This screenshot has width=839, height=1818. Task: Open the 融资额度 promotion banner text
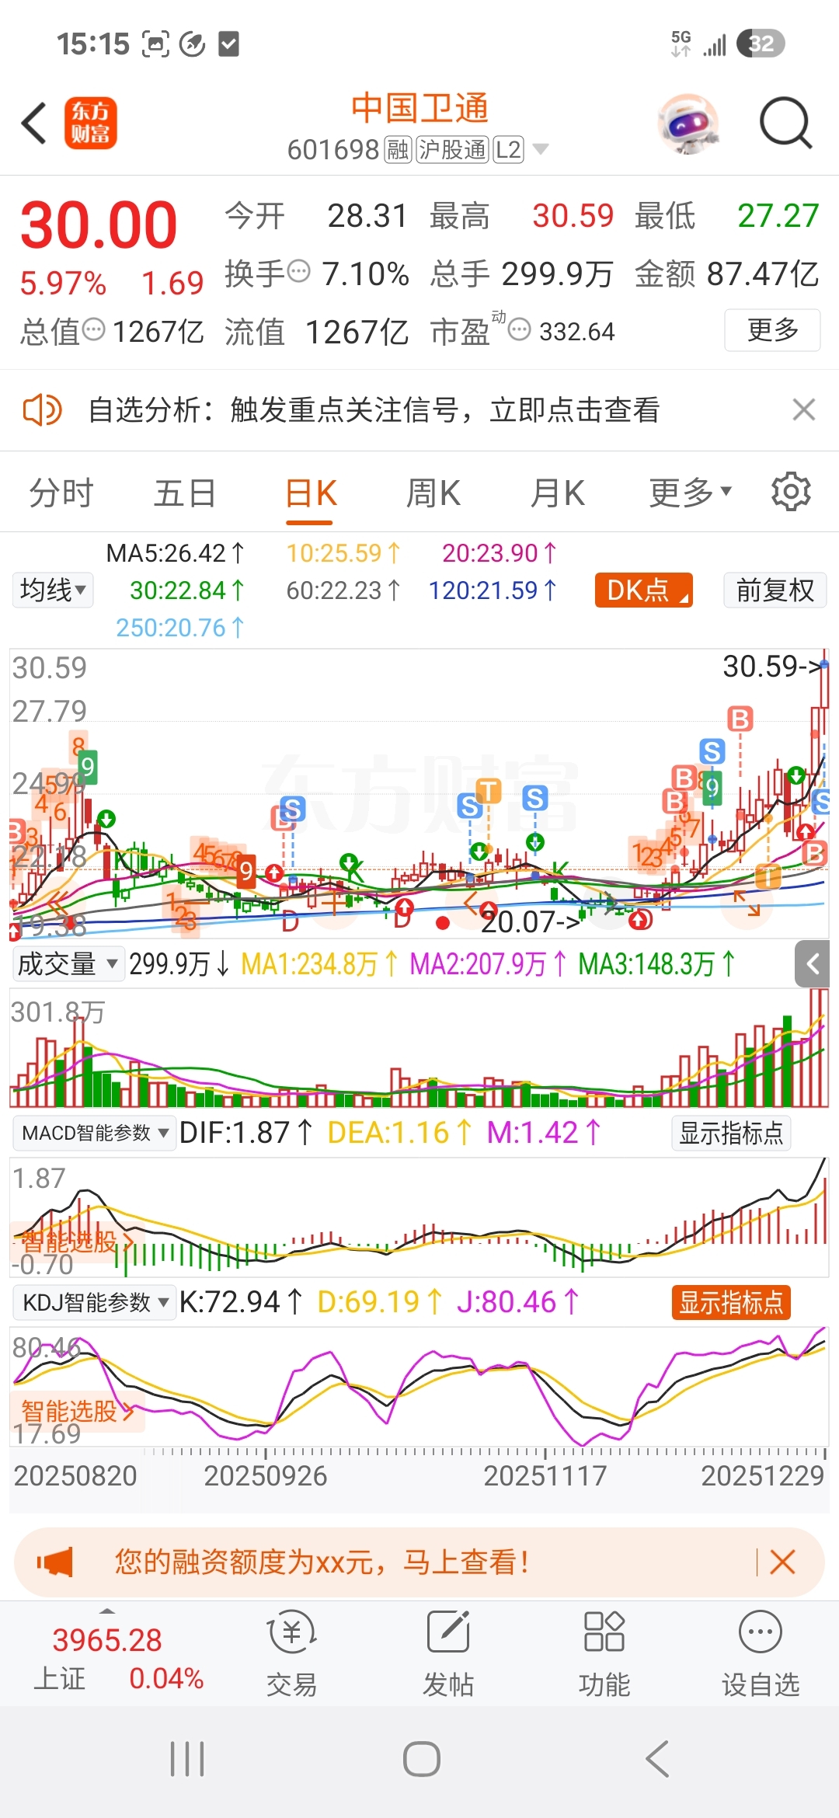point(322,1562)
